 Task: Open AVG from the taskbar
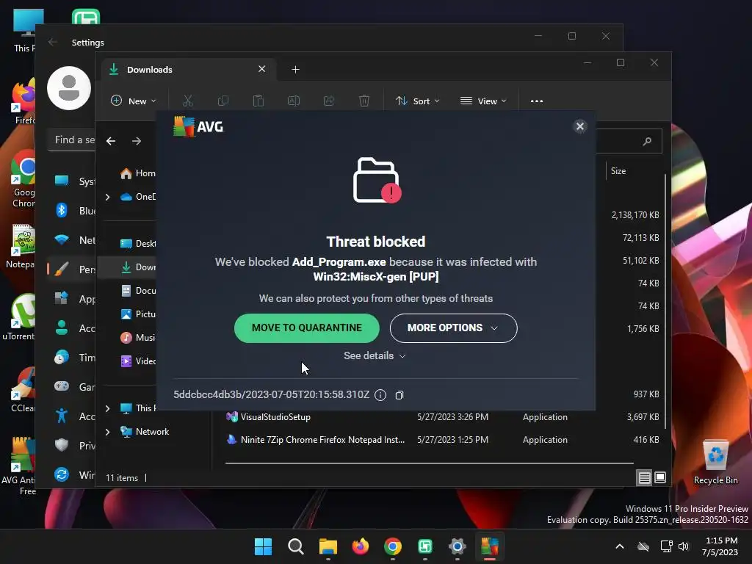click(x=490, y=546)
